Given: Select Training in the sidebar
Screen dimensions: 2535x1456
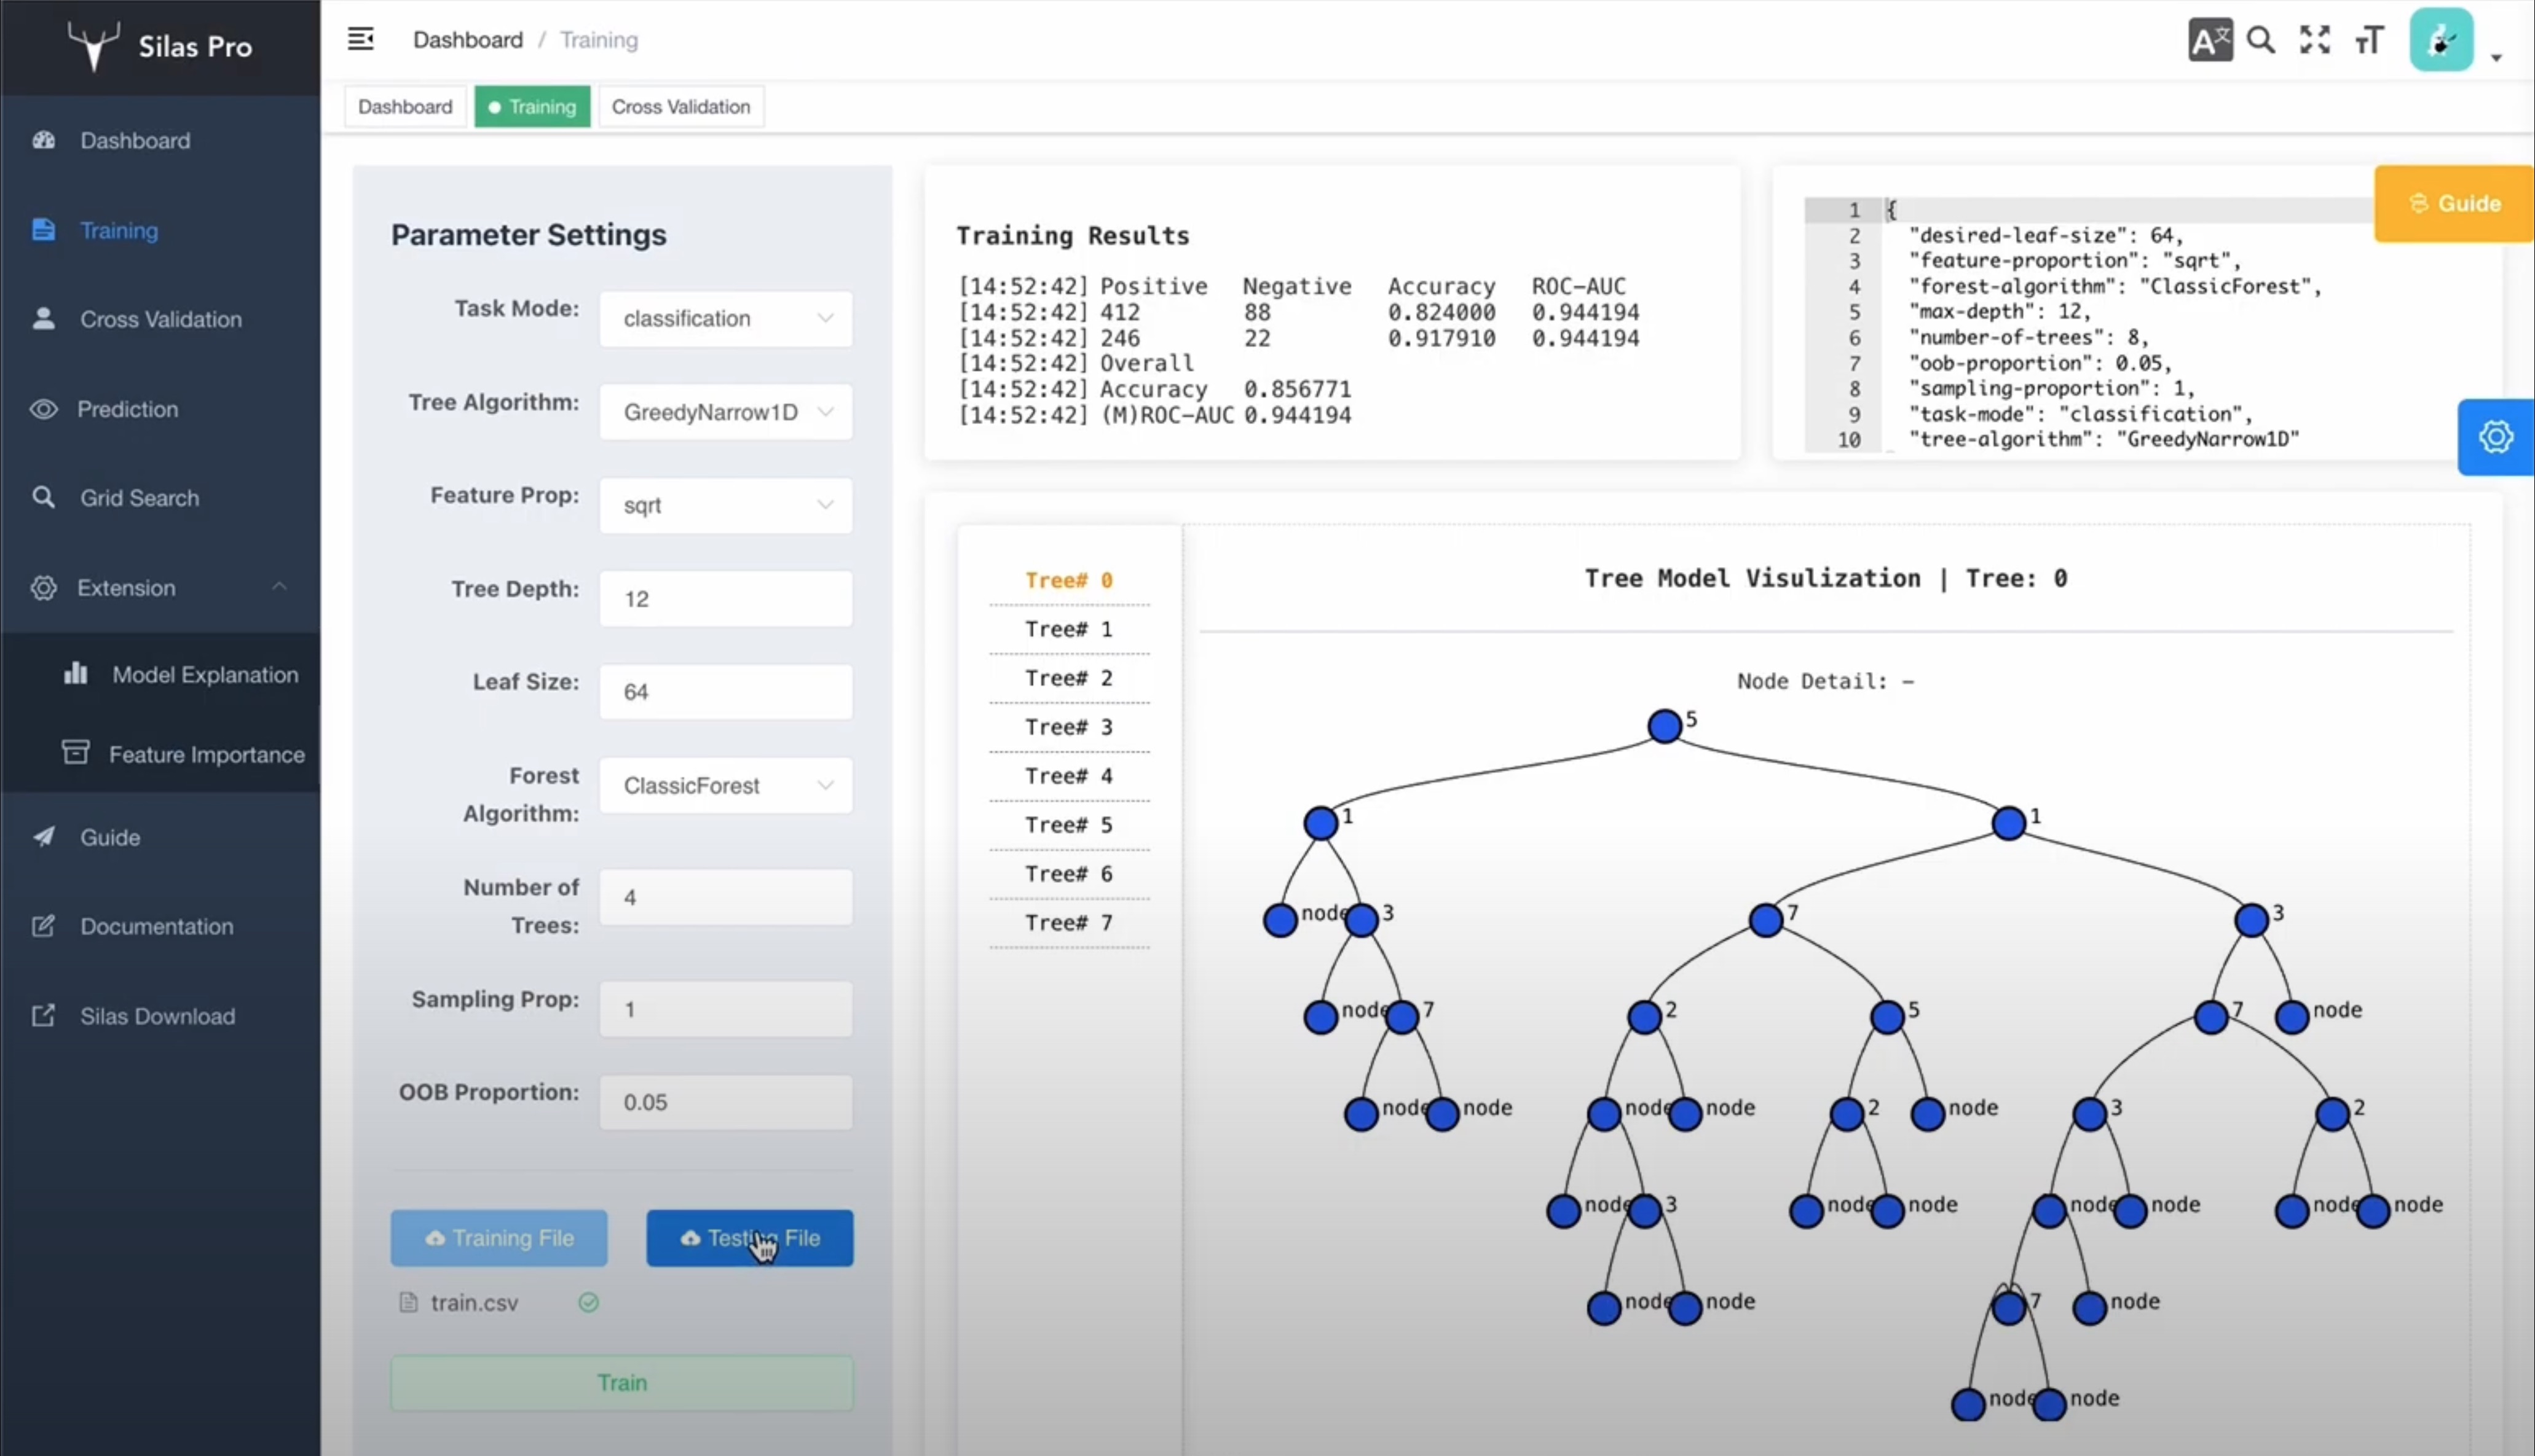Looking at the screenshot, I should pos(160,230).
